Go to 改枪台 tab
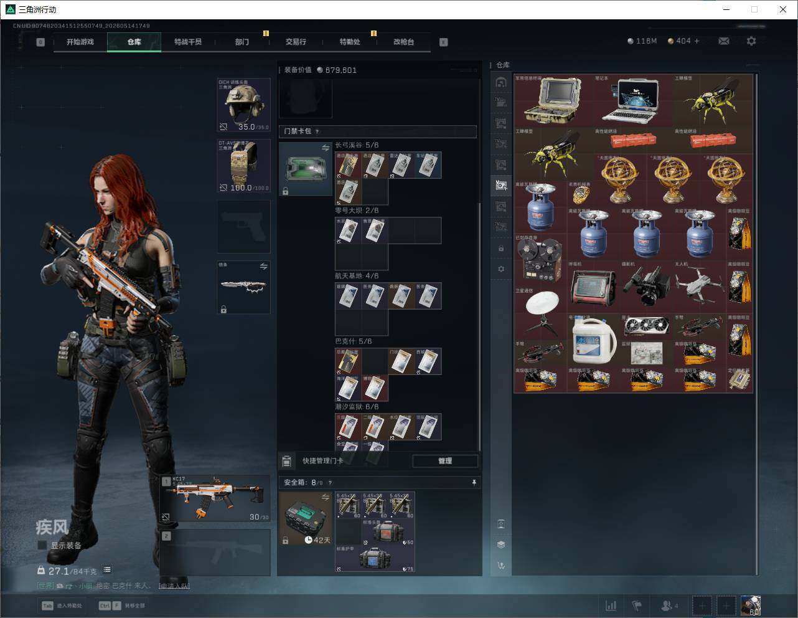This screenshot has width=798, height=618. click(x=403, y=42)
